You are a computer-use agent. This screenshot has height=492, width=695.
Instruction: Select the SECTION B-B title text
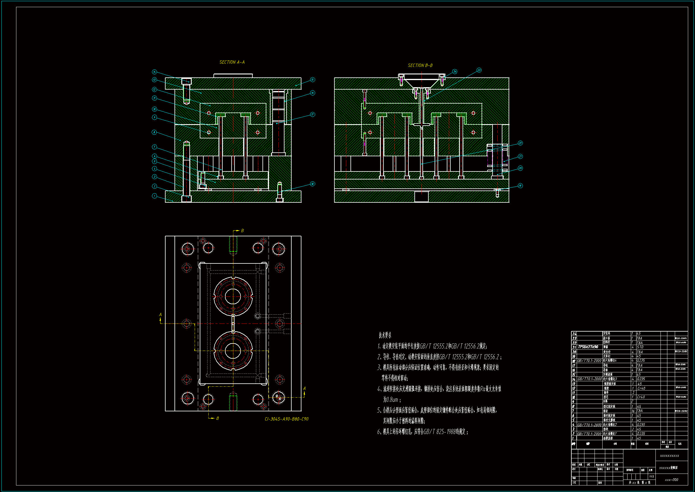tap(420, 65)
